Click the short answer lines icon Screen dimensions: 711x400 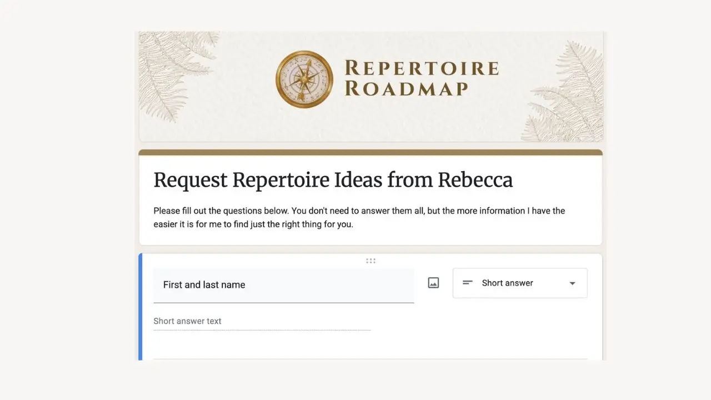468,283
